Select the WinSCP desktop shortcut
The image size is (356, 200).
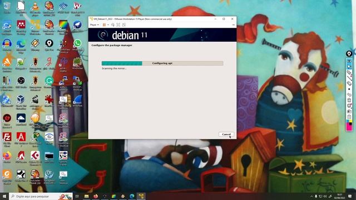(x=77, y=83)
